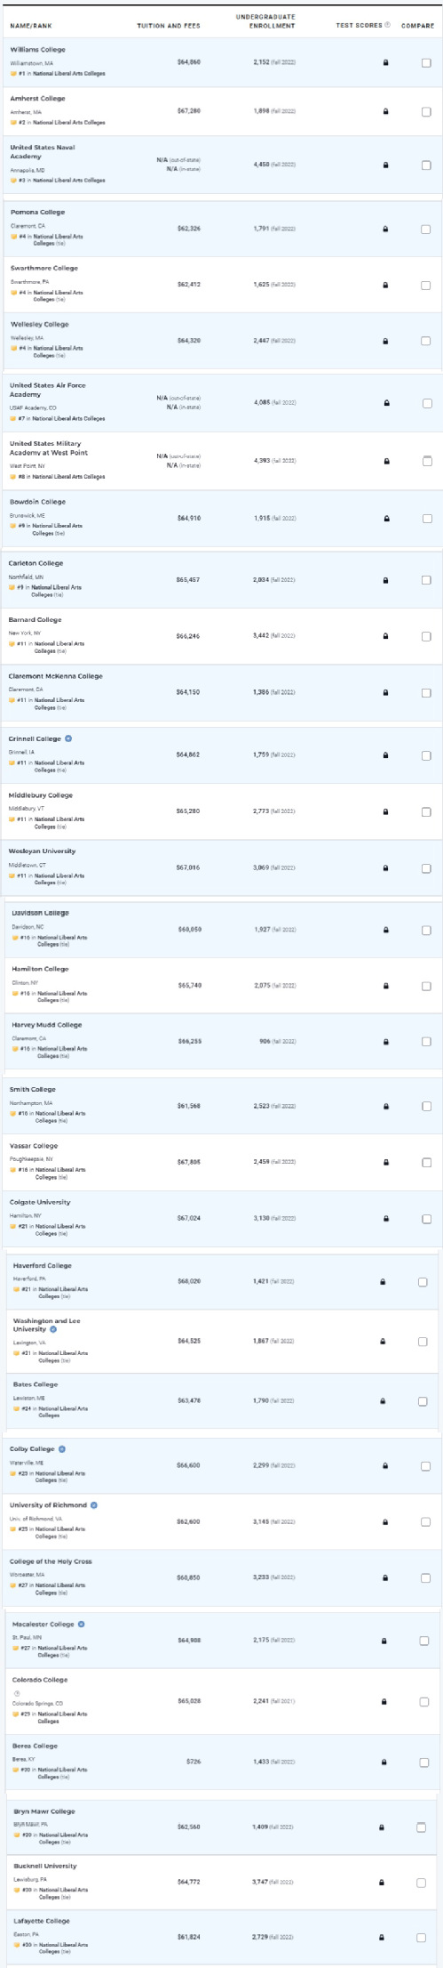Open the Wellesley College link
The height and width of the screenshot is (1968, 443).
(39, 325)
